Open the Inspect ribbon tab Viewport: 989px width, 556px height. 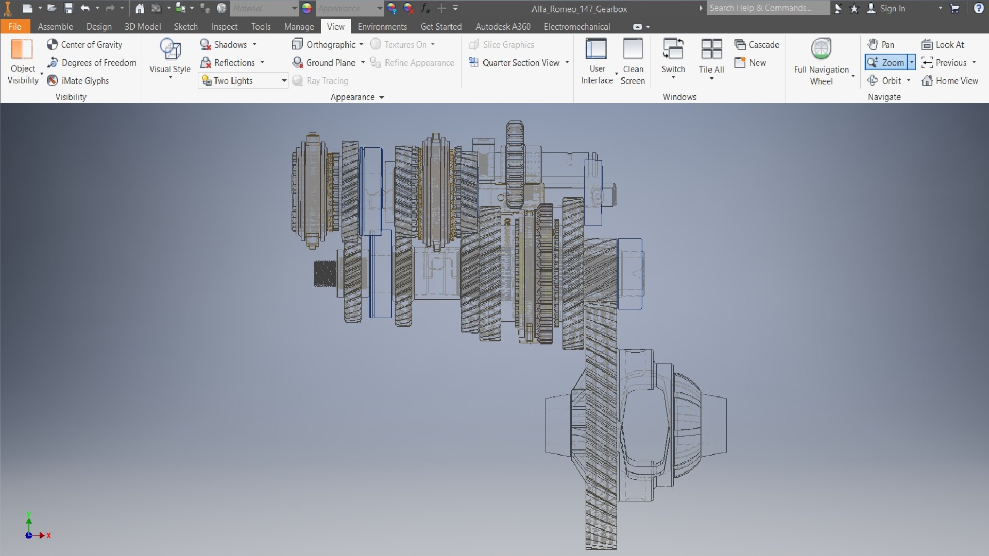click(224, 27)
